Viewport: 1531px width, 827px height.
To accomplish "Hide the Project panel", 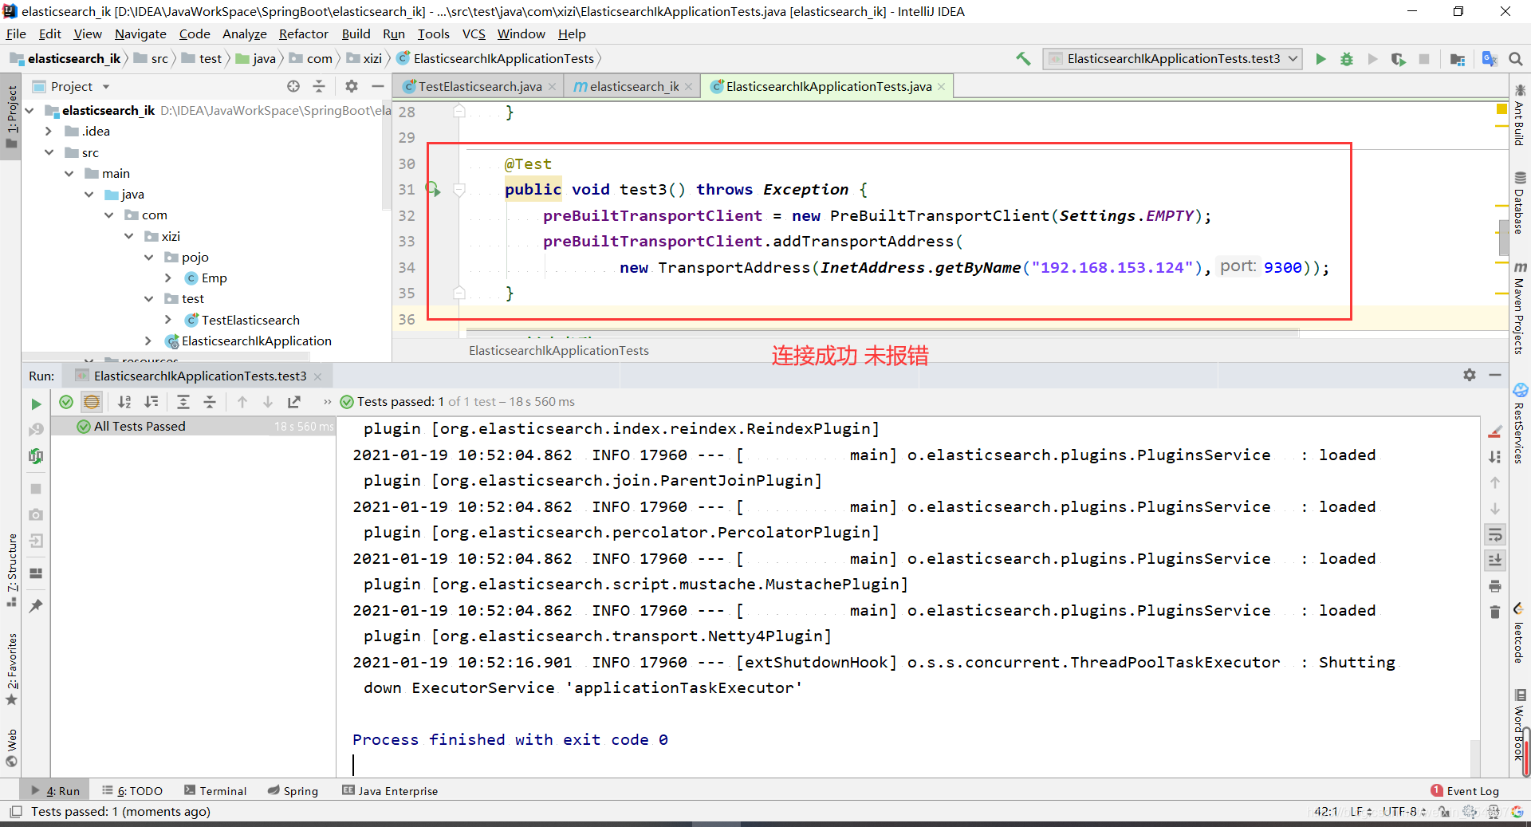I will (x=378, y=86).
